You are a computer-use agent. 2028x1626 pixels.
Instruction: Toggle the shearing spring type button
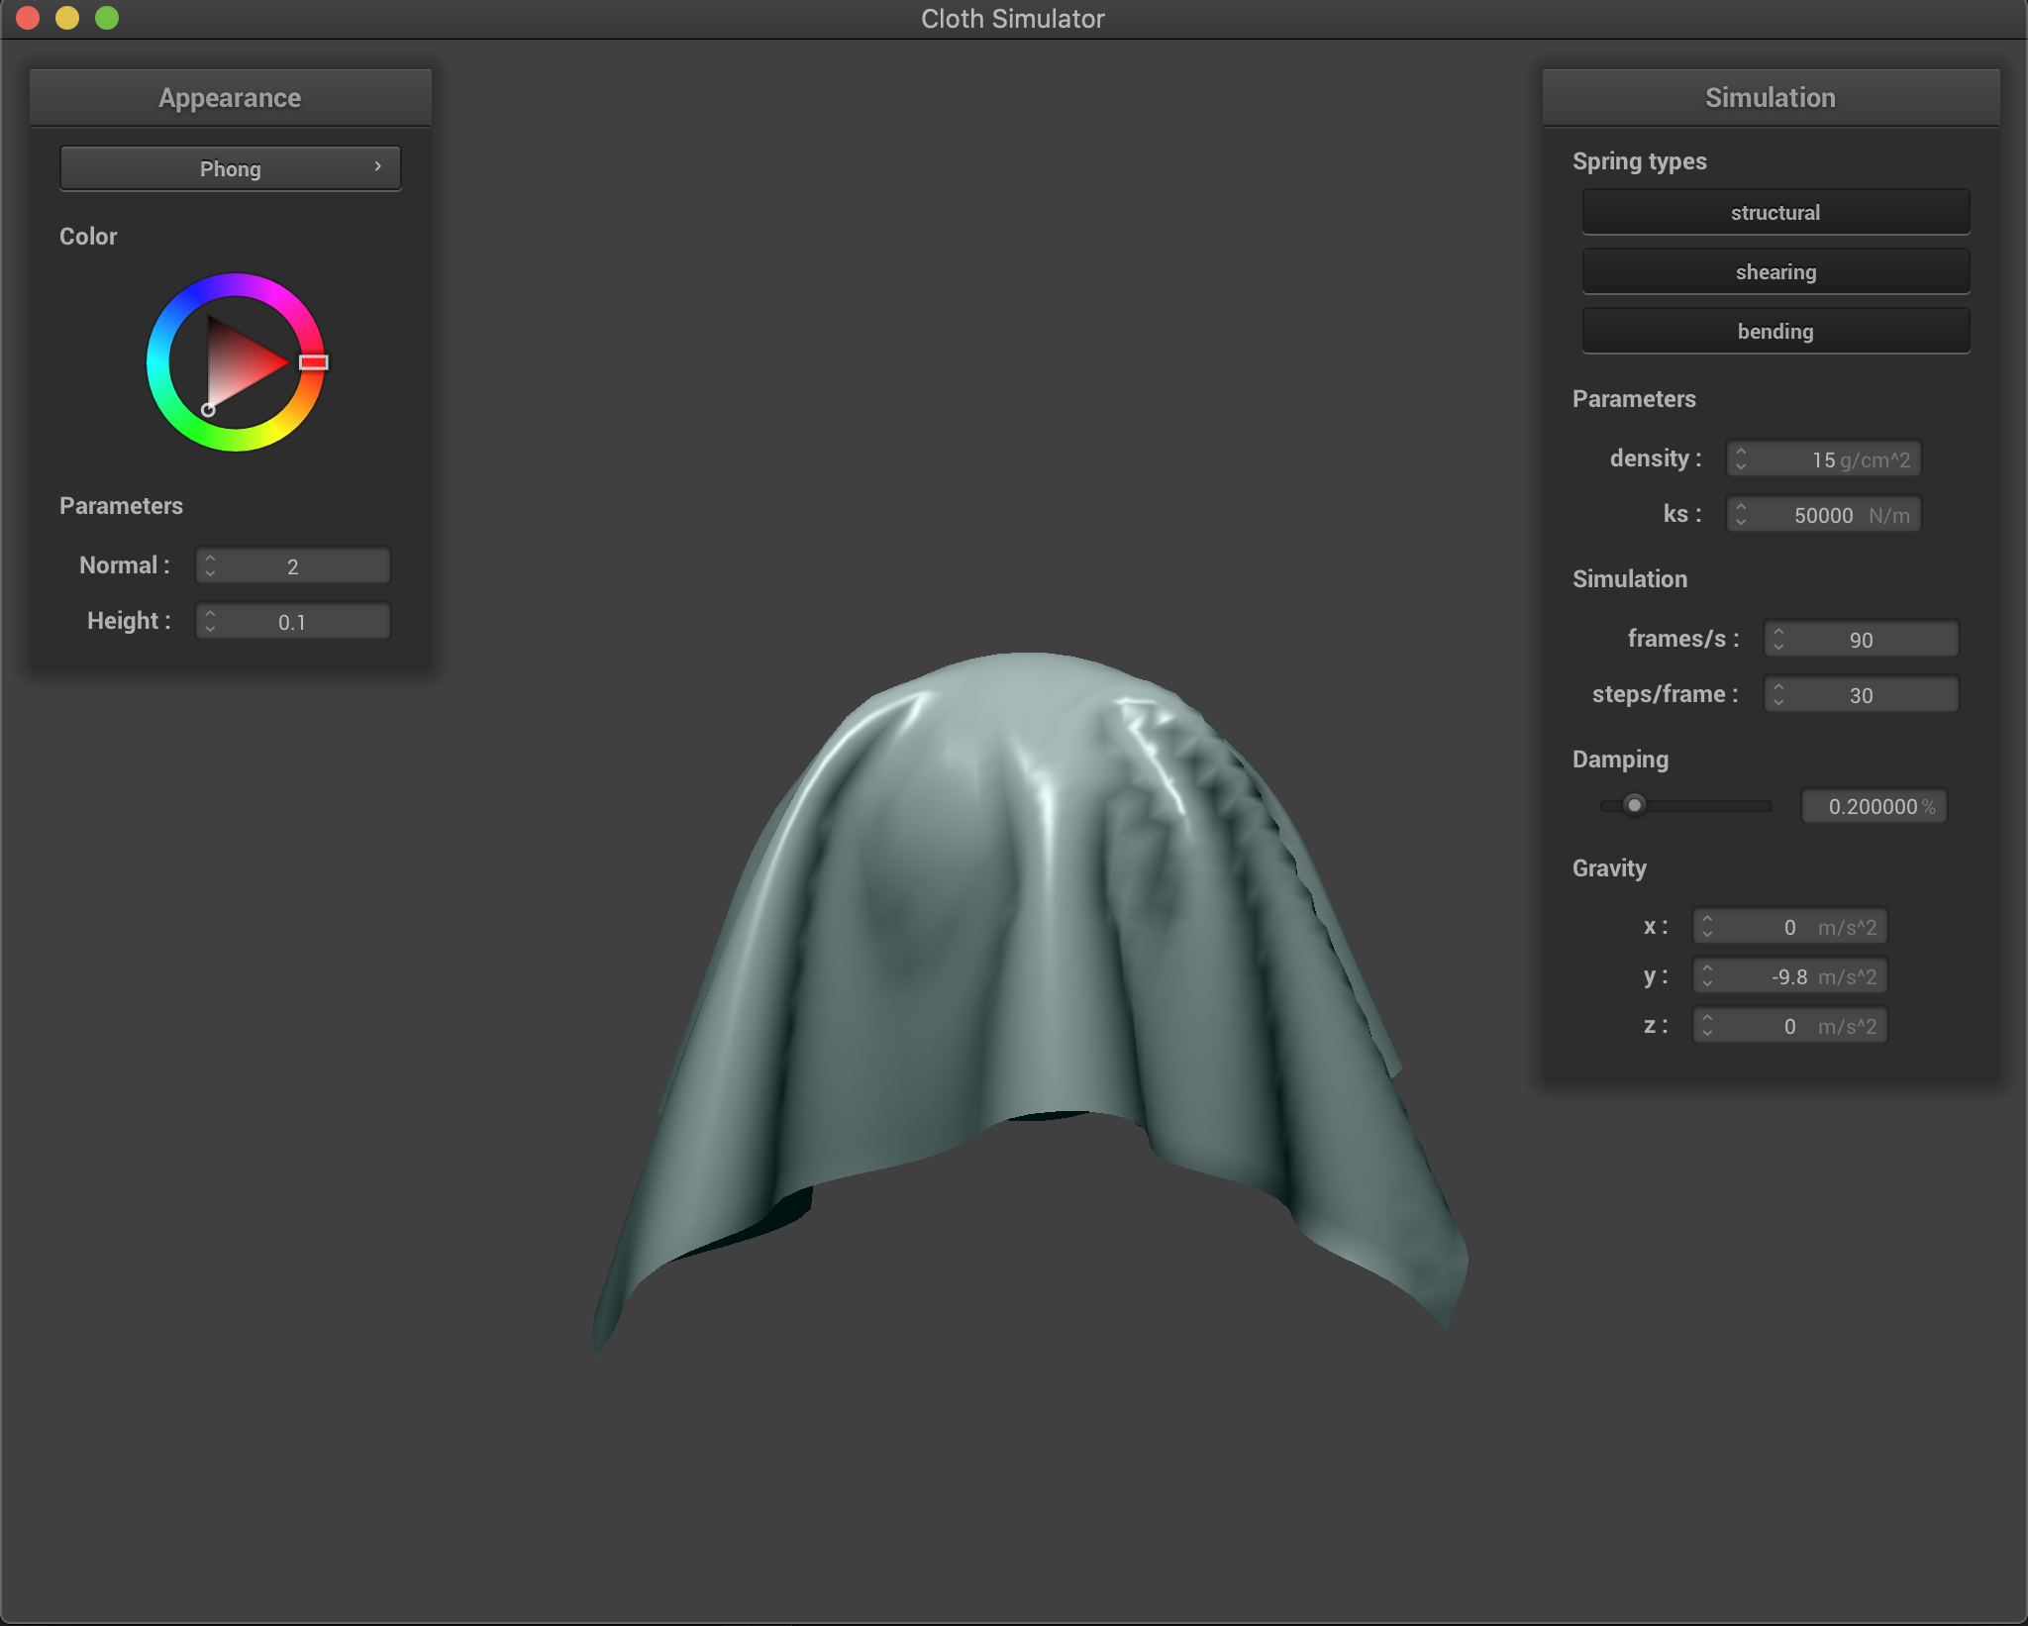point(1774,271)
